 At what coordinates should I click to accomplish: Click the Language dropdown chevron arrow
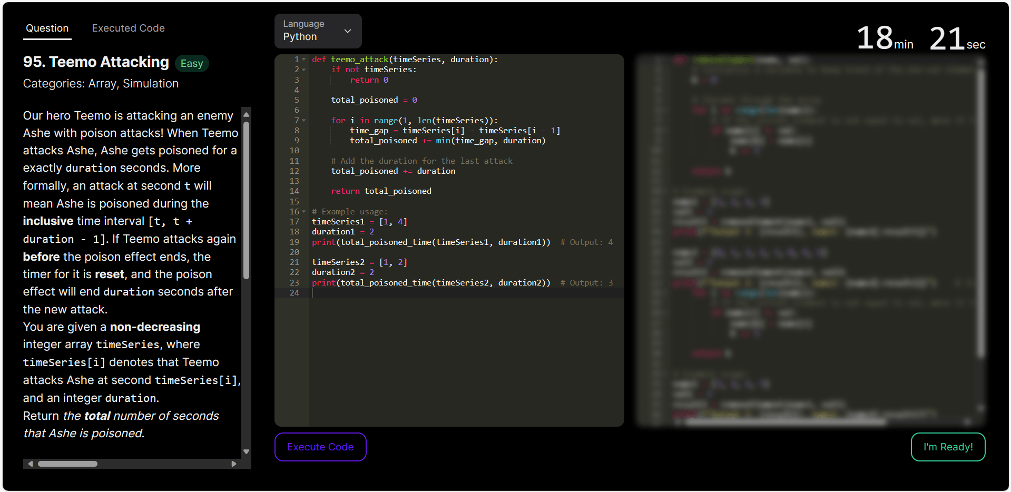point(348,31)
